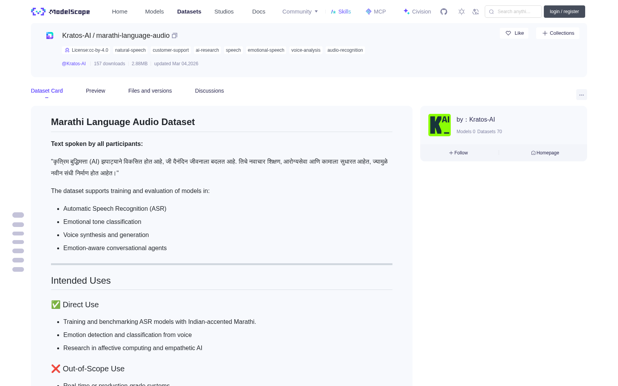Open the three-dot more options menu

pyautogui.click(x=581, y=95)
